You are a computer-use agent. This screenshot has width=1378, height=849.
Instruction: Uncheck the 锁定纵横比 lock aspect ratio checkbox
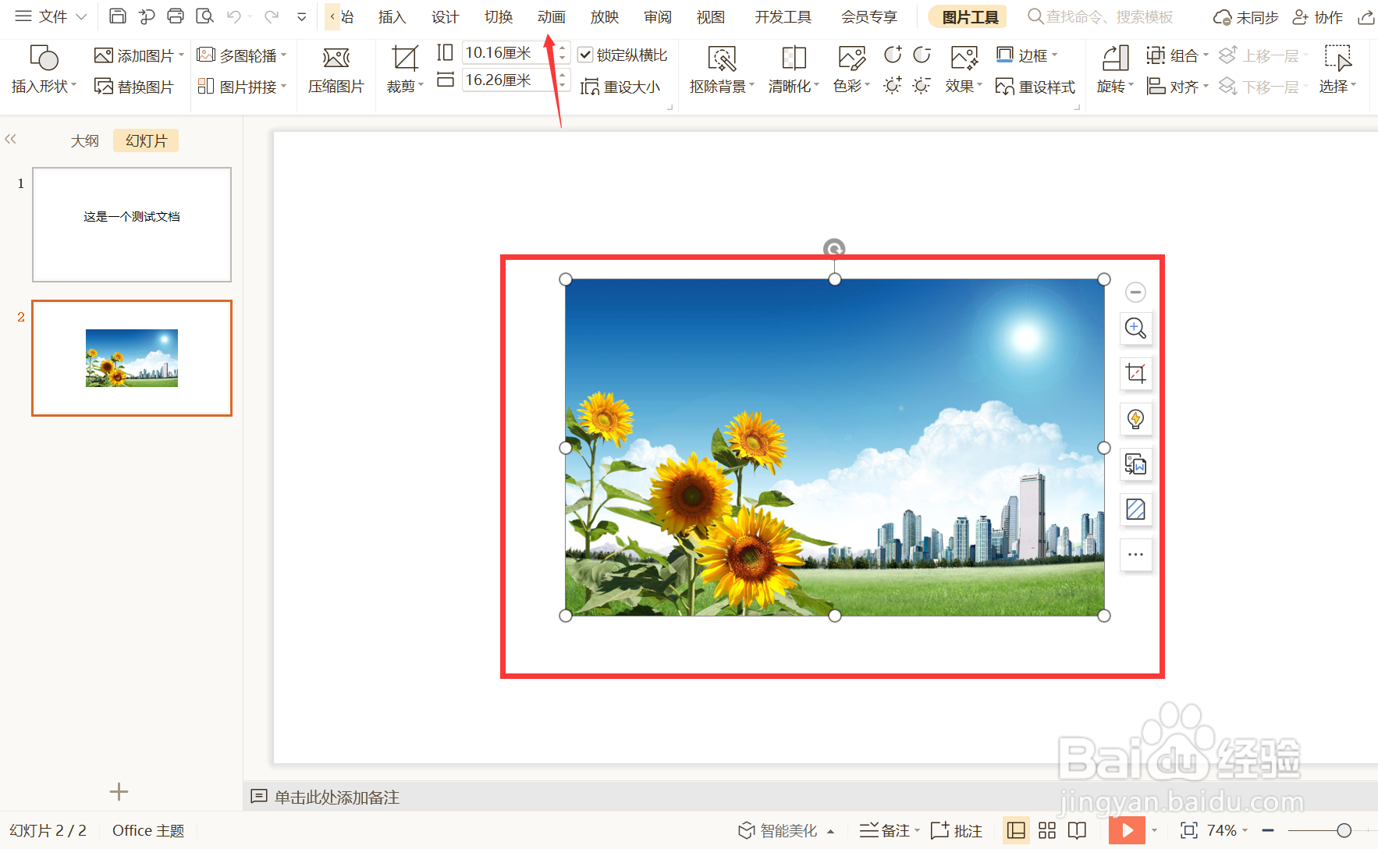585,55
